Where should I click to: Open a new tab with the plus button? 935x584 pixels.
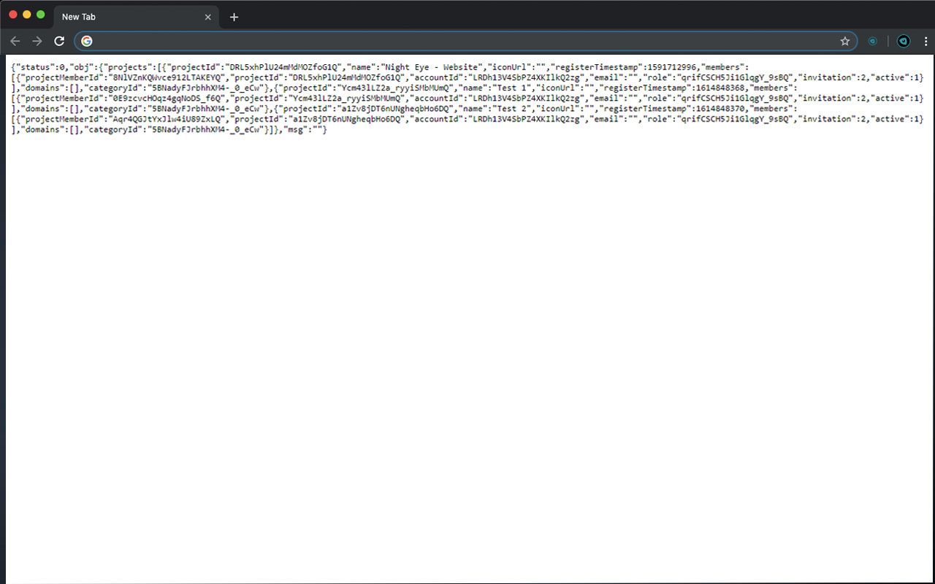point(234,16)
